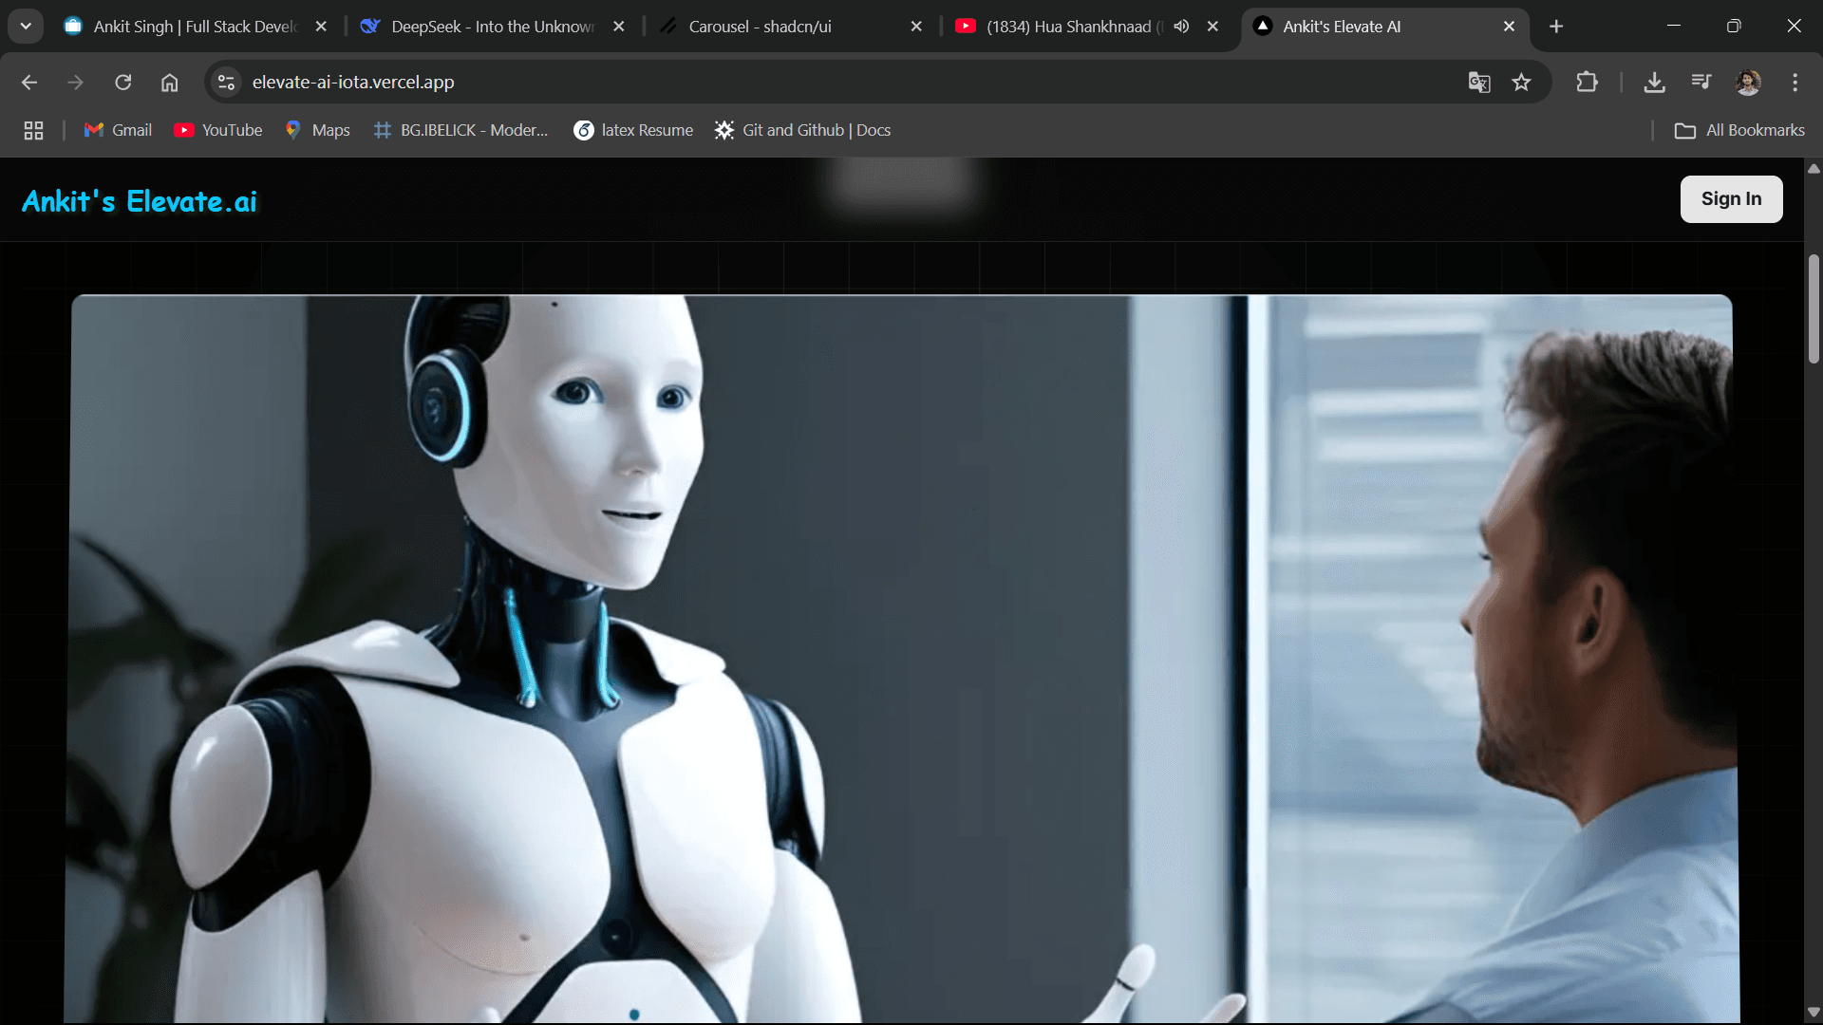View site information icon in address bar

(x=226, y=83)
